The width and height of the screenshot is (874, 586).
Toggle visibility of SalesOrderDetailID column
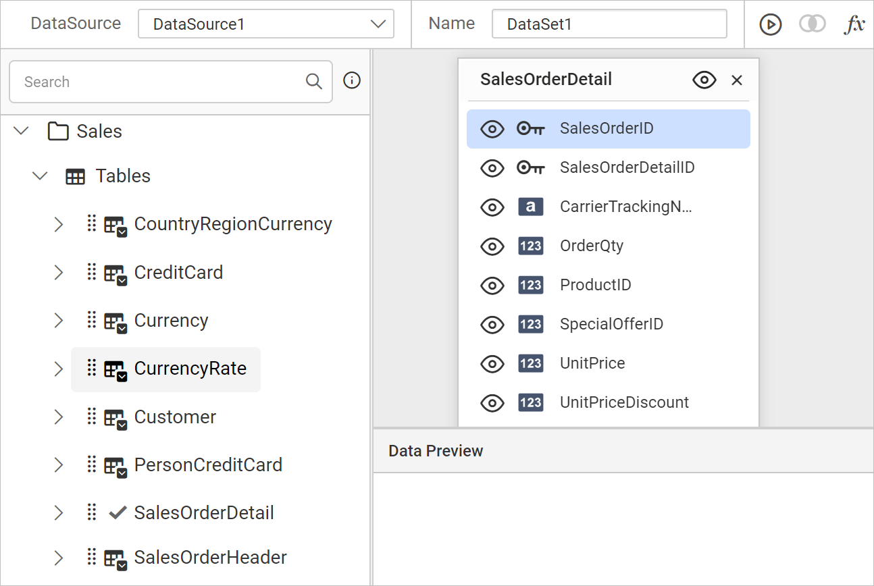click(492, 168)
